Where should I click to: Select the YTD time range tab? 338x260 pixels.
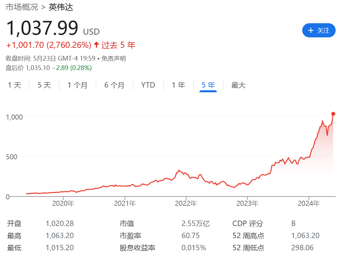(x=148, y=85)
